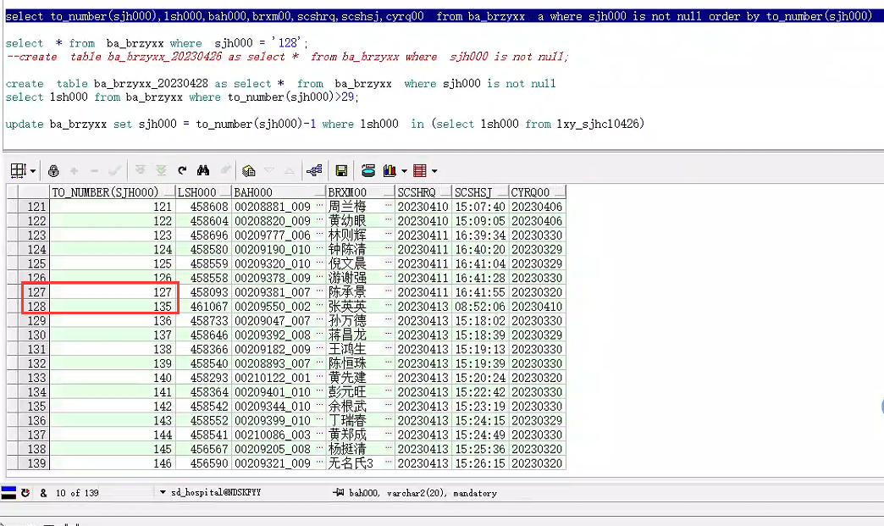Expand the dropdown arrow beside the red grid icon
The height and width of the screenshot is (526, 884).
[x=434, y=171]
